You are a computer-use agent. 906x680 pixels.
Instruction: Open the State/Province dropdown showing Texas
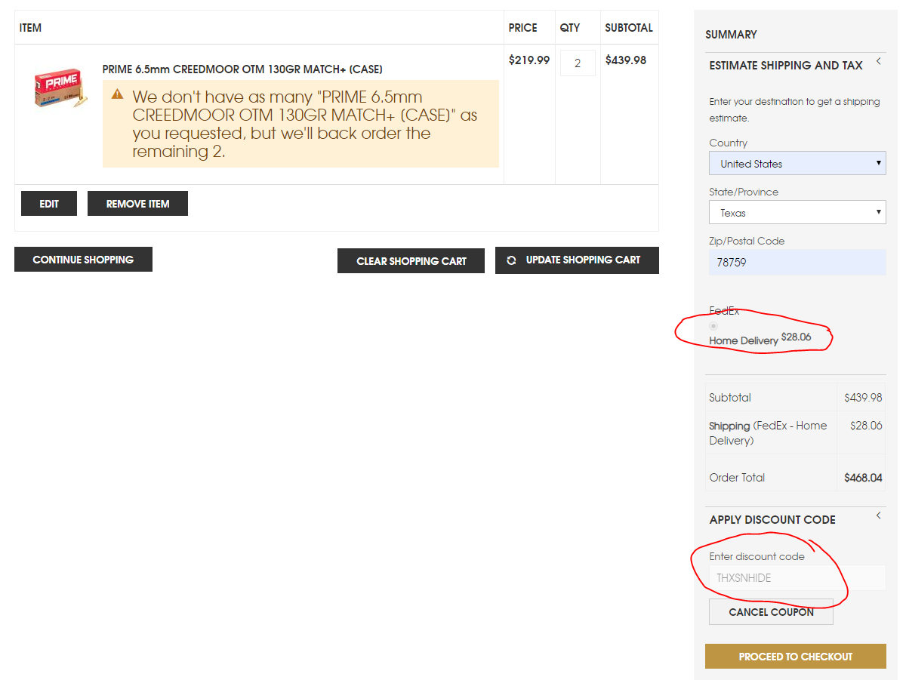(x=797, y=213)
